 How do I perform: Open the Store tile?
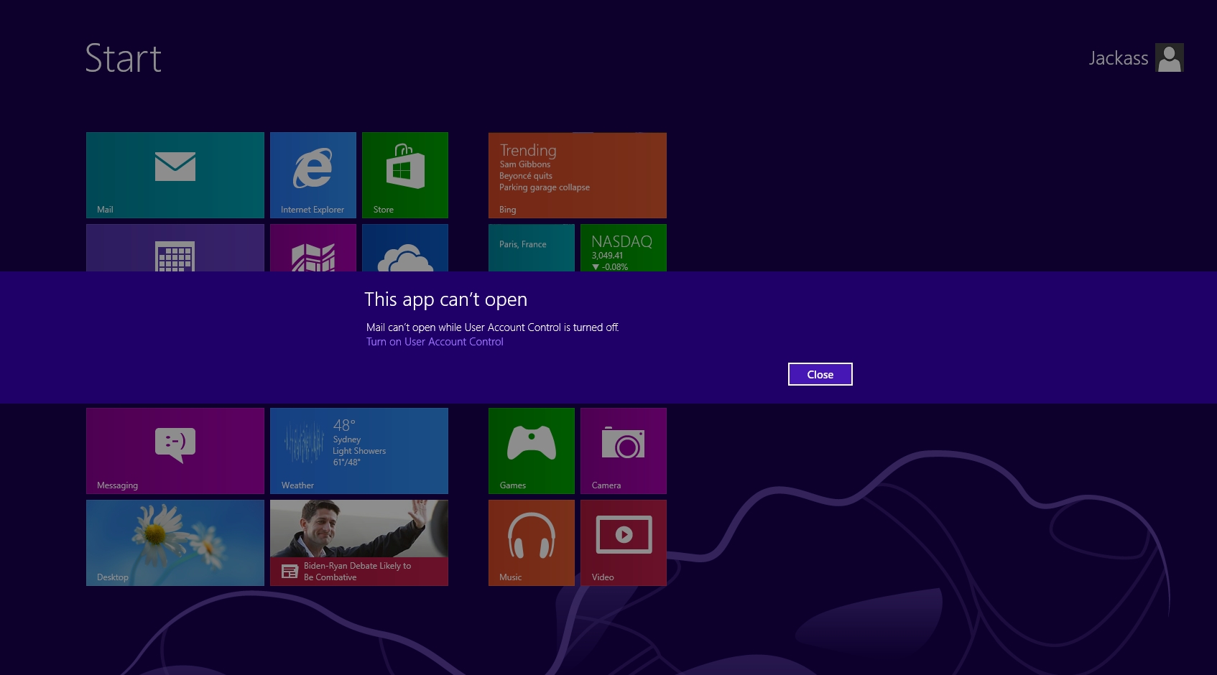(405, 175)
